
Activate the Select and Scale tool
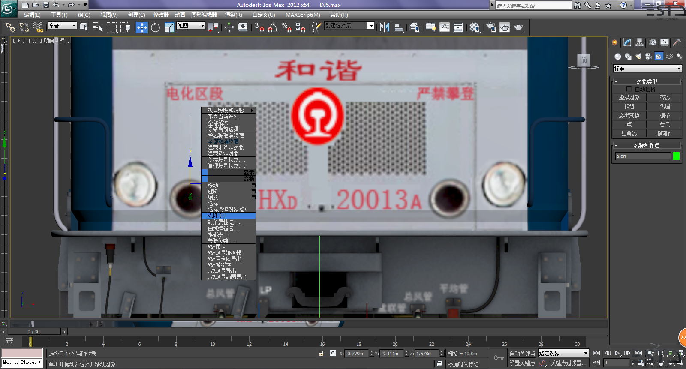169,27
